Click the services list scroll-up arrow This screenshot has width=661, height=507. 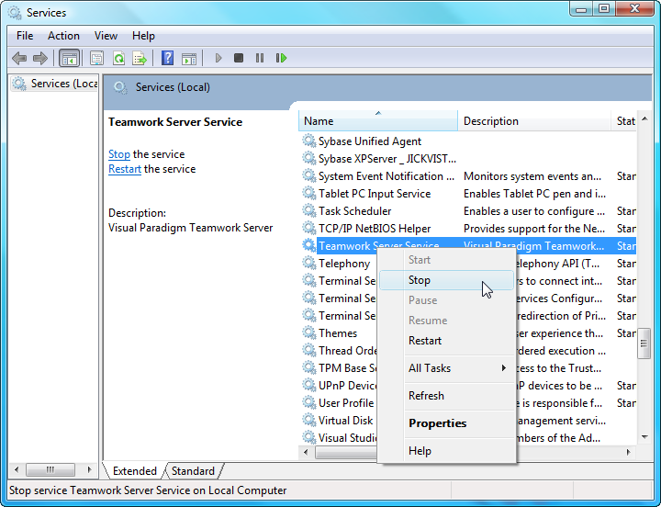(644, 119)
